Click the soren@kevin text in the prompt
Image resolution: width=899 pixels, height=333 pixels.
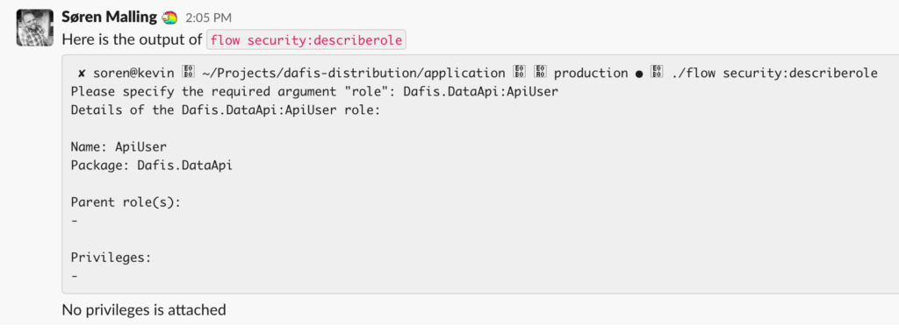(134, 74)
